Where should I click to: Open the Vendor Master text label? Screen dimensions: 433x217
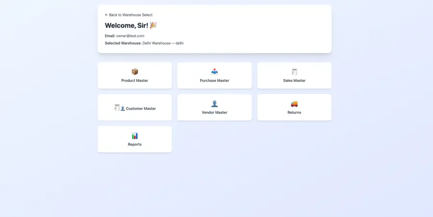[215, 112]
